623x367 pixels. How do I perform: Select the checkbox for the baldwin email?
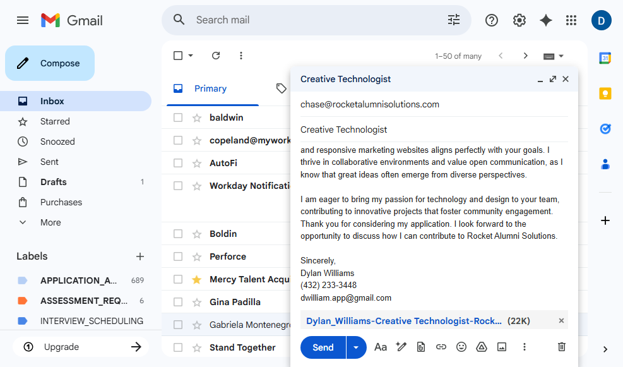(178, 117)
